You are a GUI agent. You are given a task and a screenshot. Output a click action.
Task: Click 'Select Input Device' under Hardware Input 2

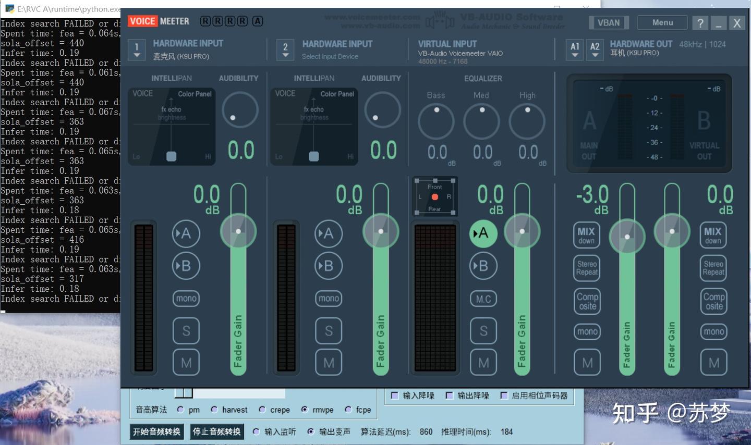pos(330,56)
